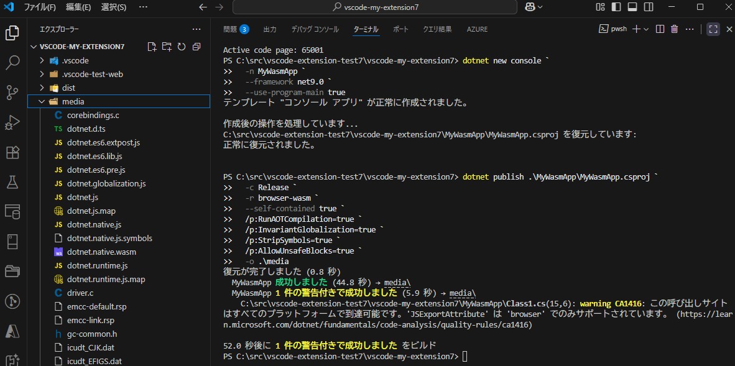Click the vscode-my-extension7 command center search box

(x=374, y=7)
